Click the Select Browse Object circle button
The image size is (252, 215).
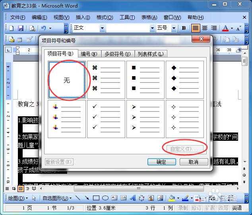tap(244, 175)
